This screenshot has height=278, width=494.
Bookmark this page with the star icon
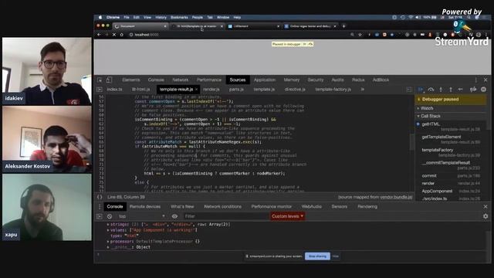click(x=360, y=35)
